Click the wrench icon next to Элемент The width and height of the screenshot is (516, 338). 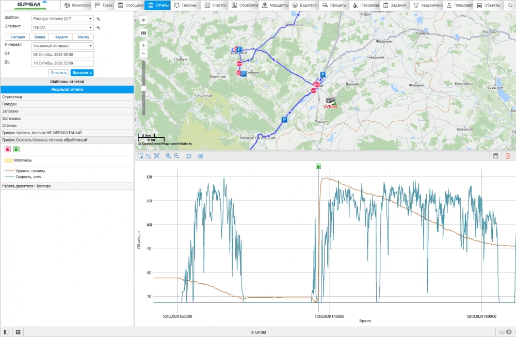[98, 27]
